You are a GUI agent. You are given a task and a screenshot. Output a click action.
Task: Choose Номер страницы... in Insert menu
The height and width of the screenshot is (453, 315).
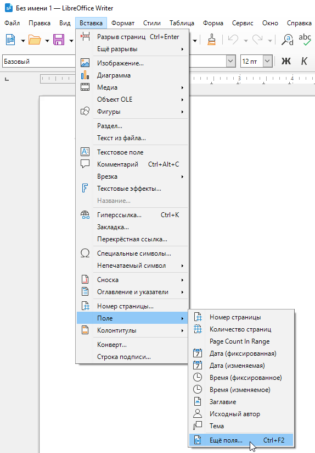tap(133, 306)
